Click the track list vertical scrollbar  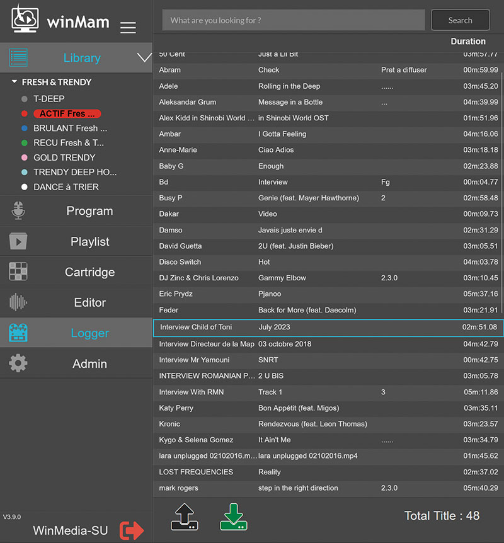point(501,189)
